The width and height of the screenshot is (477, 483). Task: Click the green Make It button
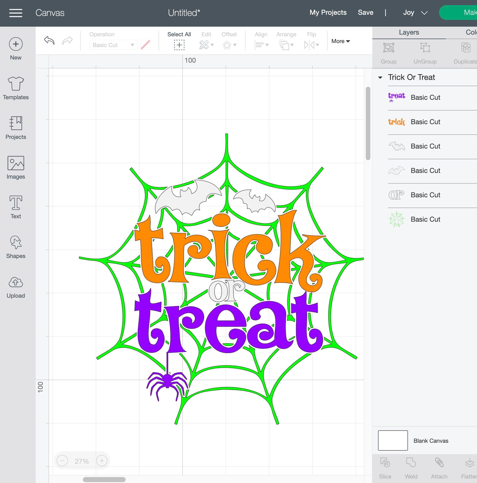pyautogui.click(x=458, y=12)
